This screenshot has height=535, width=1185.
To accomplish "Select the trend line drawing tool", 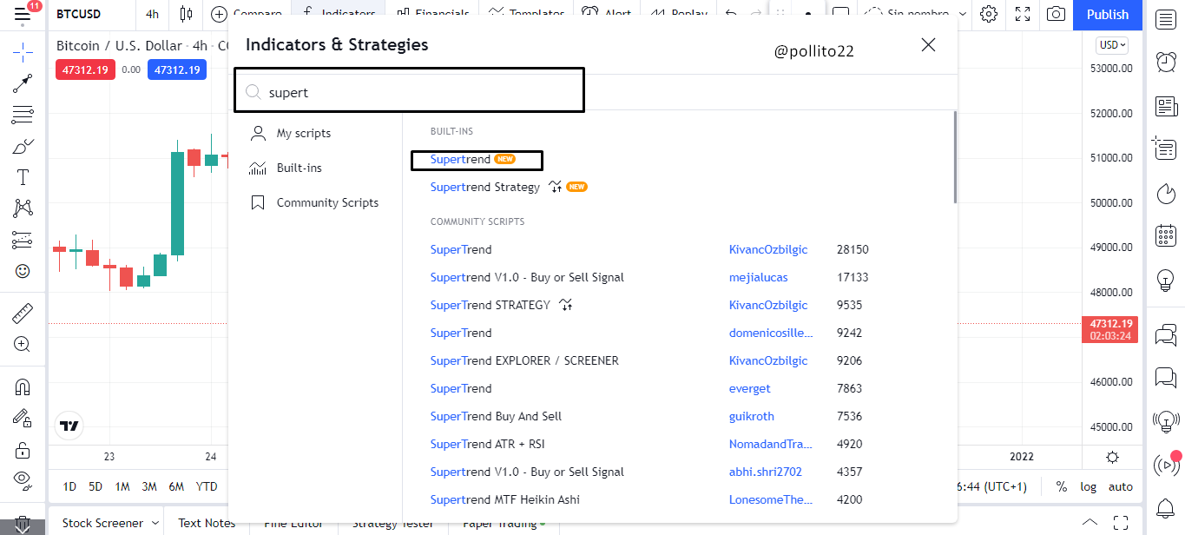I will 23,83.
